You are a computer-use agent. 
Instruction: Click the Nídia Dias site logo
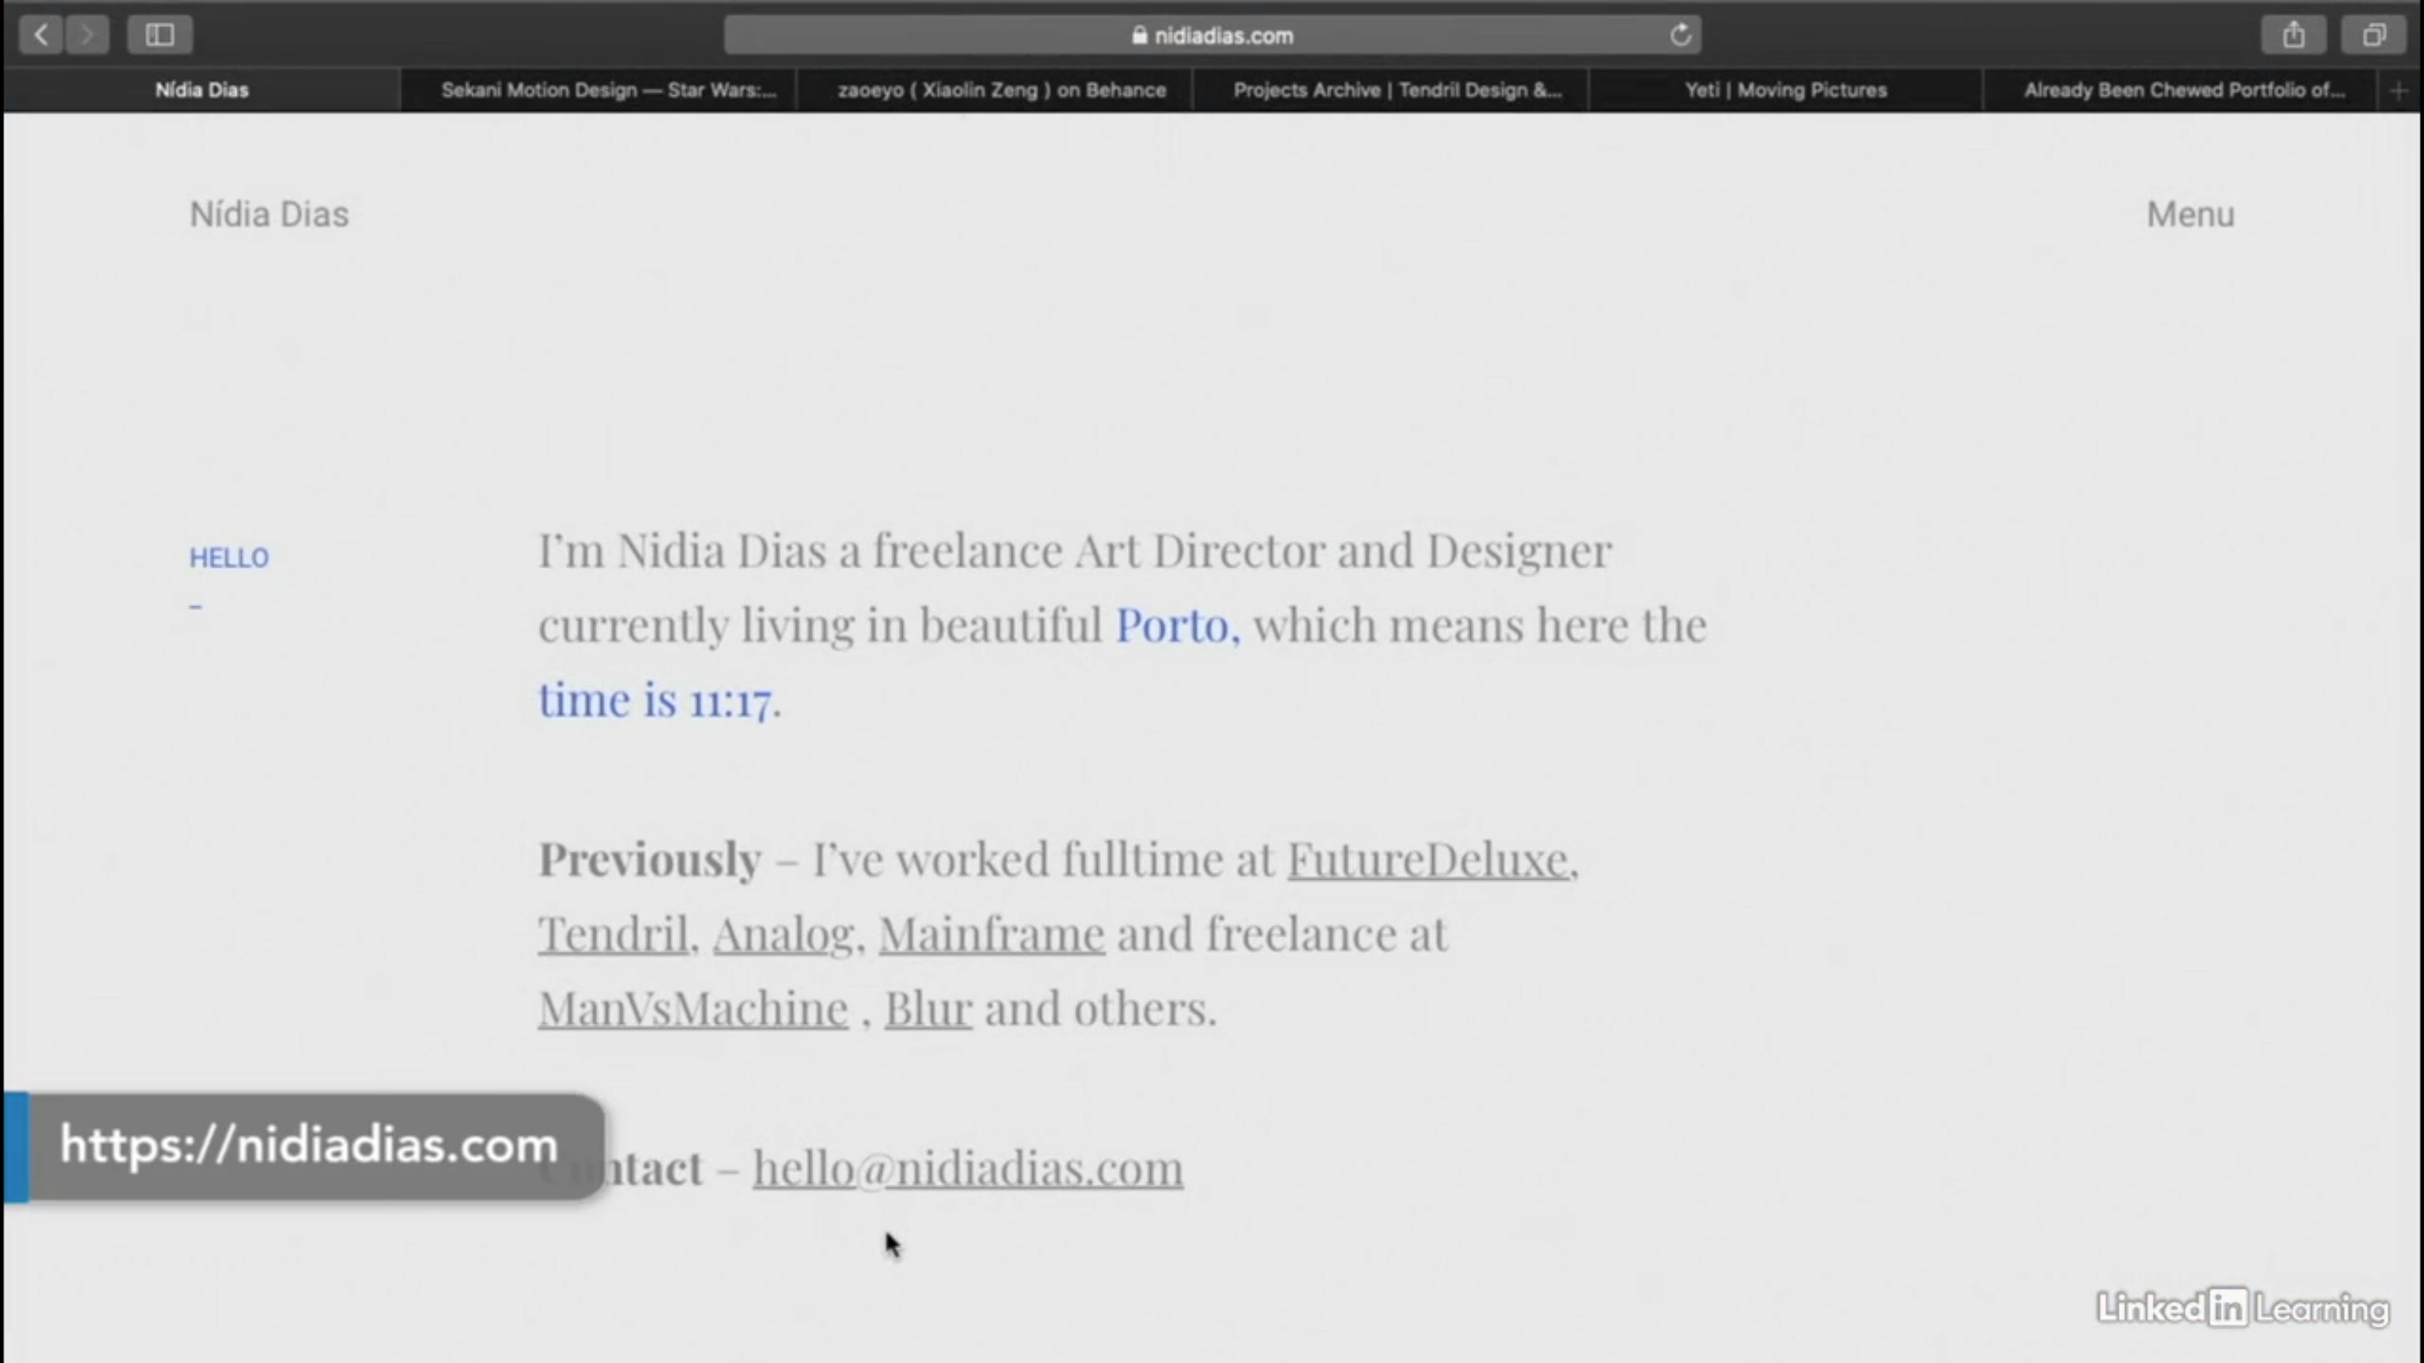(x=269, y=215)
